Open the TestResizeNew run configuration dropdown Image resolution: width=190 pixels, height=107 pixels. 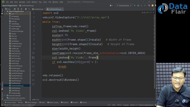[x=124, y=6]
